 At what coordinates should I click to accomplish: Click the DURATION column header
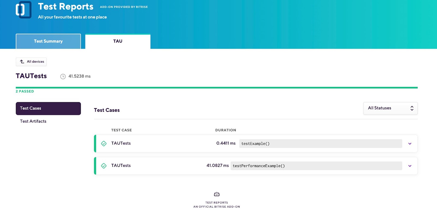pyautogui.click(x=226, y=130)
